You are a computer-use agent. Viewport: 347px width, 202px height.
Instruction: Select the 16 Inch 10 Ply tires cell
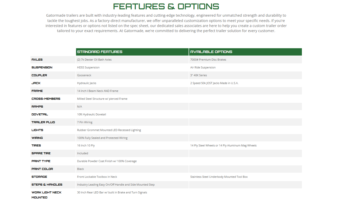tap(86, 145)
